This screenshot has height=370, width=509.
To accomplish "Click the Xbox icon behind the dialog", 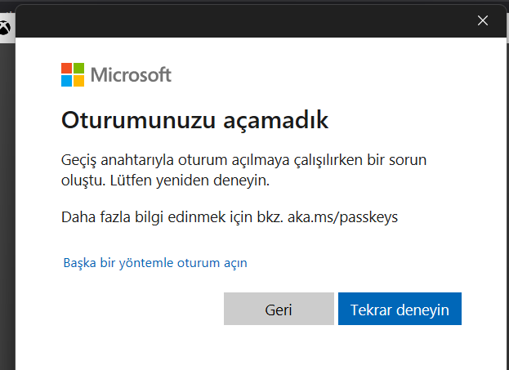I will click(x=5, y=28).
